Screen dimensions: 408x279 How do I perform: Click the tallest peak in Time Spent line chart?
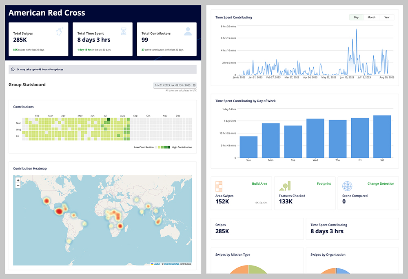click(356, 29)
